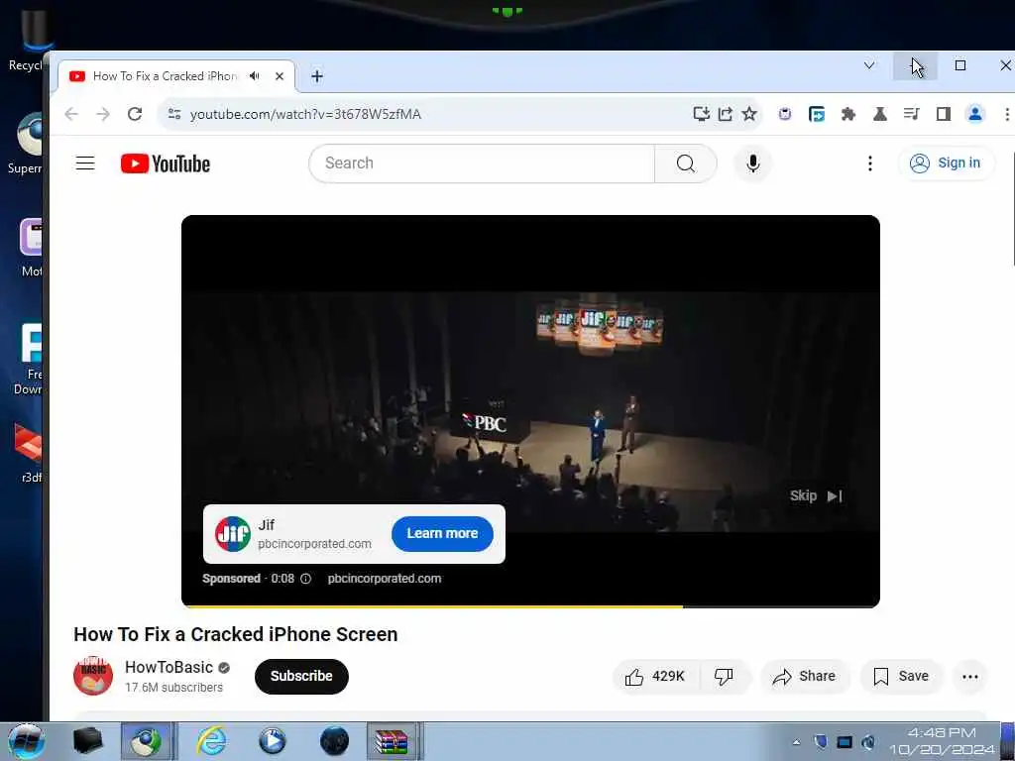Open the Chrome profile avatar
This screenshot has height=761, width=1015.
coord(975,114)
